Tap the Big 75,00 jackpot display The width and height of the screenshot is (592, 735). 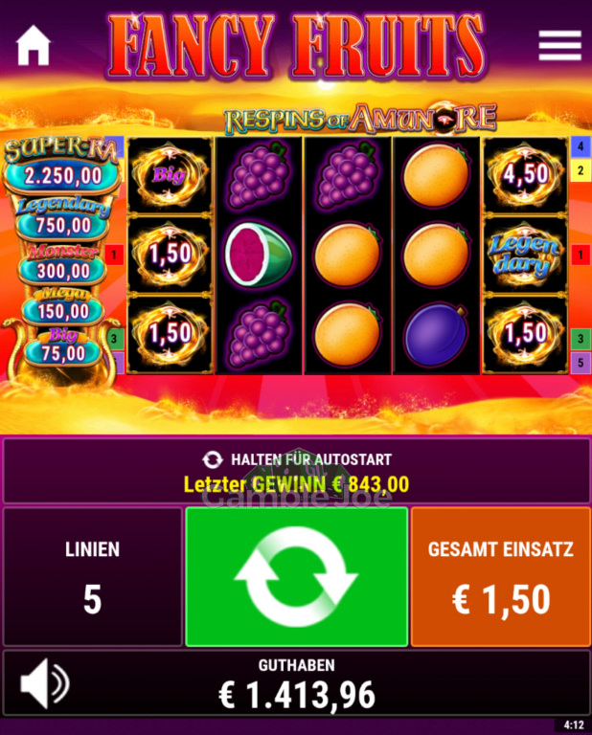pyautogui.click(x=63, y=346)
